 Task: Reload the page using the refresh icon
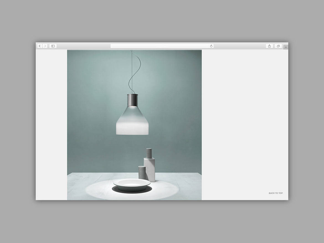tap(211, 46)
